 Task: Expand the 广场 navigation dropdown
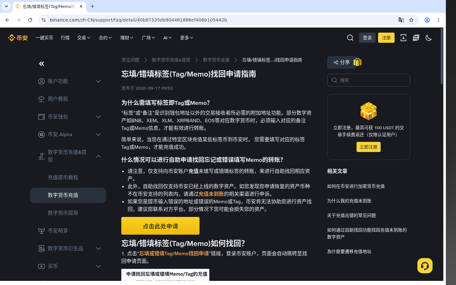click(x=149, y=38)
